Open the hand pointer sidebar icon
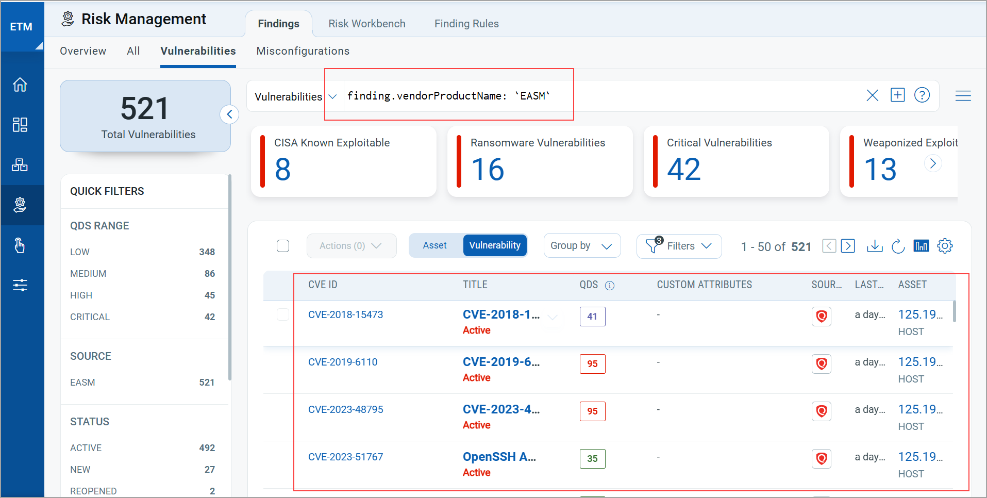This screenshot has width=987, height=498. [20, 245]
